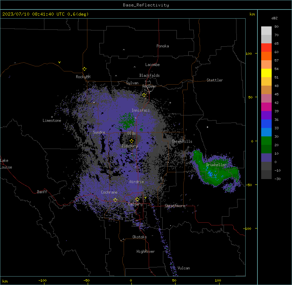Click the asterisk marker east of Innisfail
The image size is (292, 285).
pyautogui.click(x=170, y=103)
